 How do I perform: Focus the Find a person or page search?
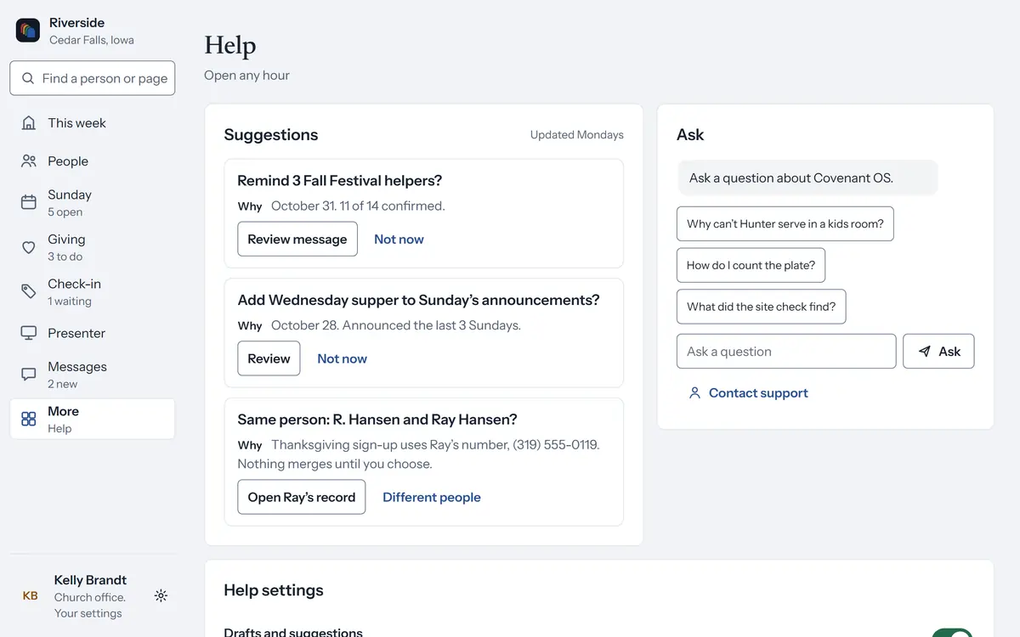[93, 78]
